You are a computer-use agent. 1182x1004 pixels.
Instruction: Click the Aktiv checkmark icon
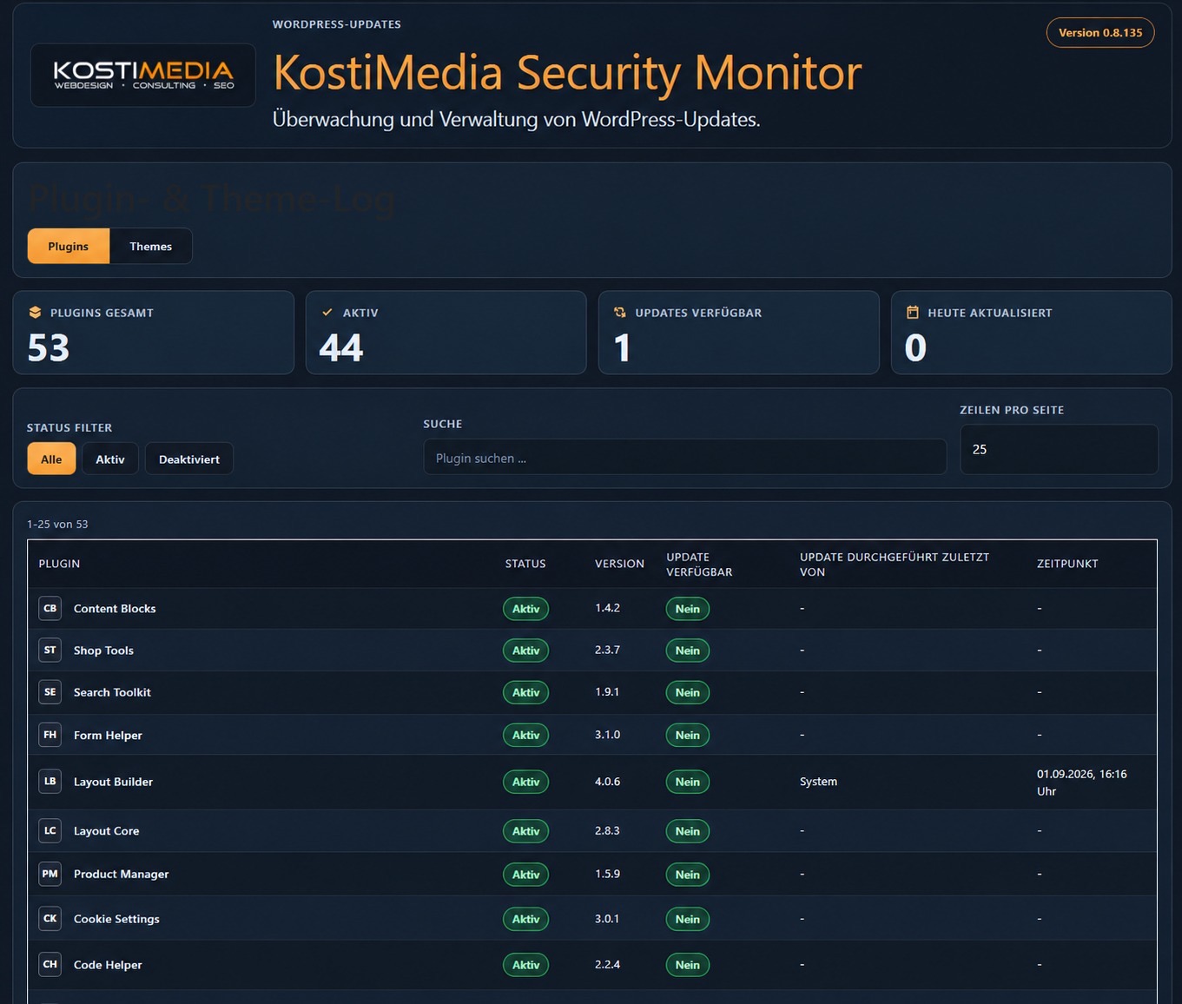[x=327, y=313]
